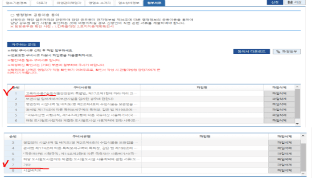Click the row number 8 cell

coord(13,170)
